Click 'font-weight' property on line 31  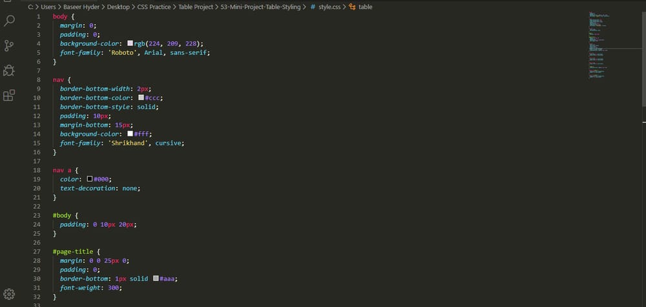(81, 288)
